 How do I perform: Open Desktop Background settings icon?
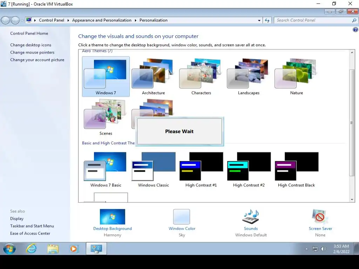point(113,216)
